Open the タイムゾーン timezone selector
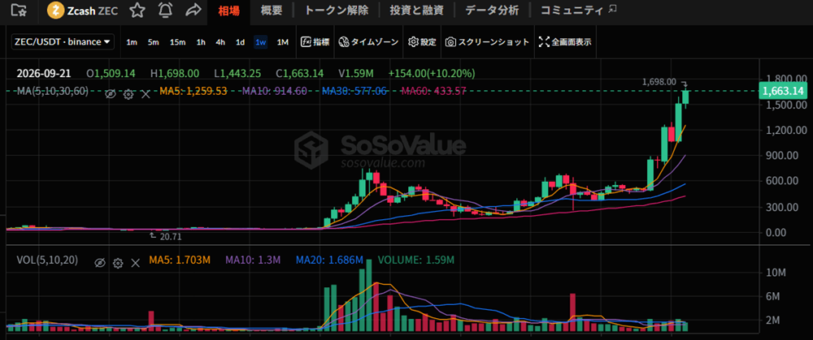This screenshot has height=340, width=813. click(x=367, y=42)
